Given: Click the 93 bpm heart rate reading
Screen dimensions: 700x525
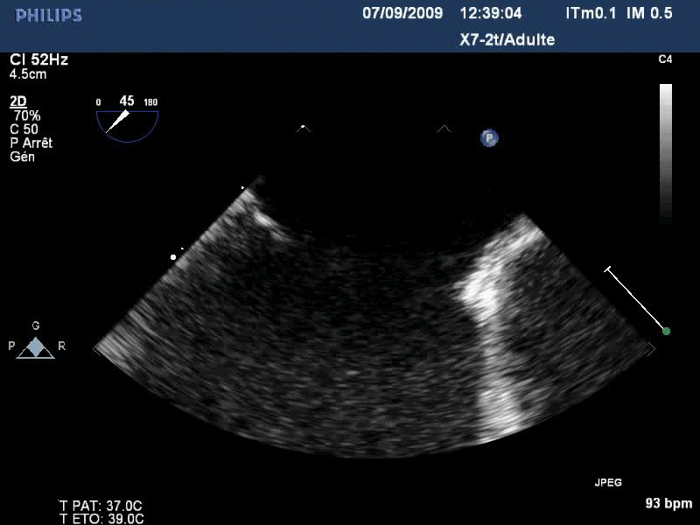Looking at the screenshot, I should 668,504.
